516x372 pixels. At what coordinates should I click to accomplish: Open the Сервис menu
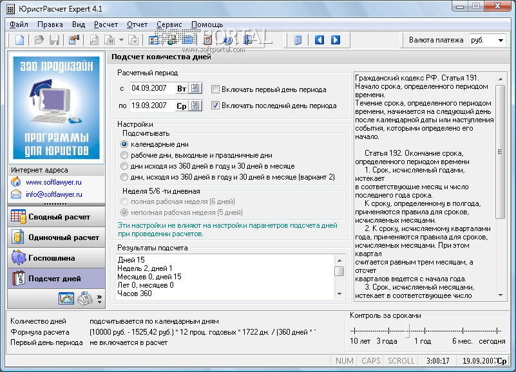[x=169, y=24]
